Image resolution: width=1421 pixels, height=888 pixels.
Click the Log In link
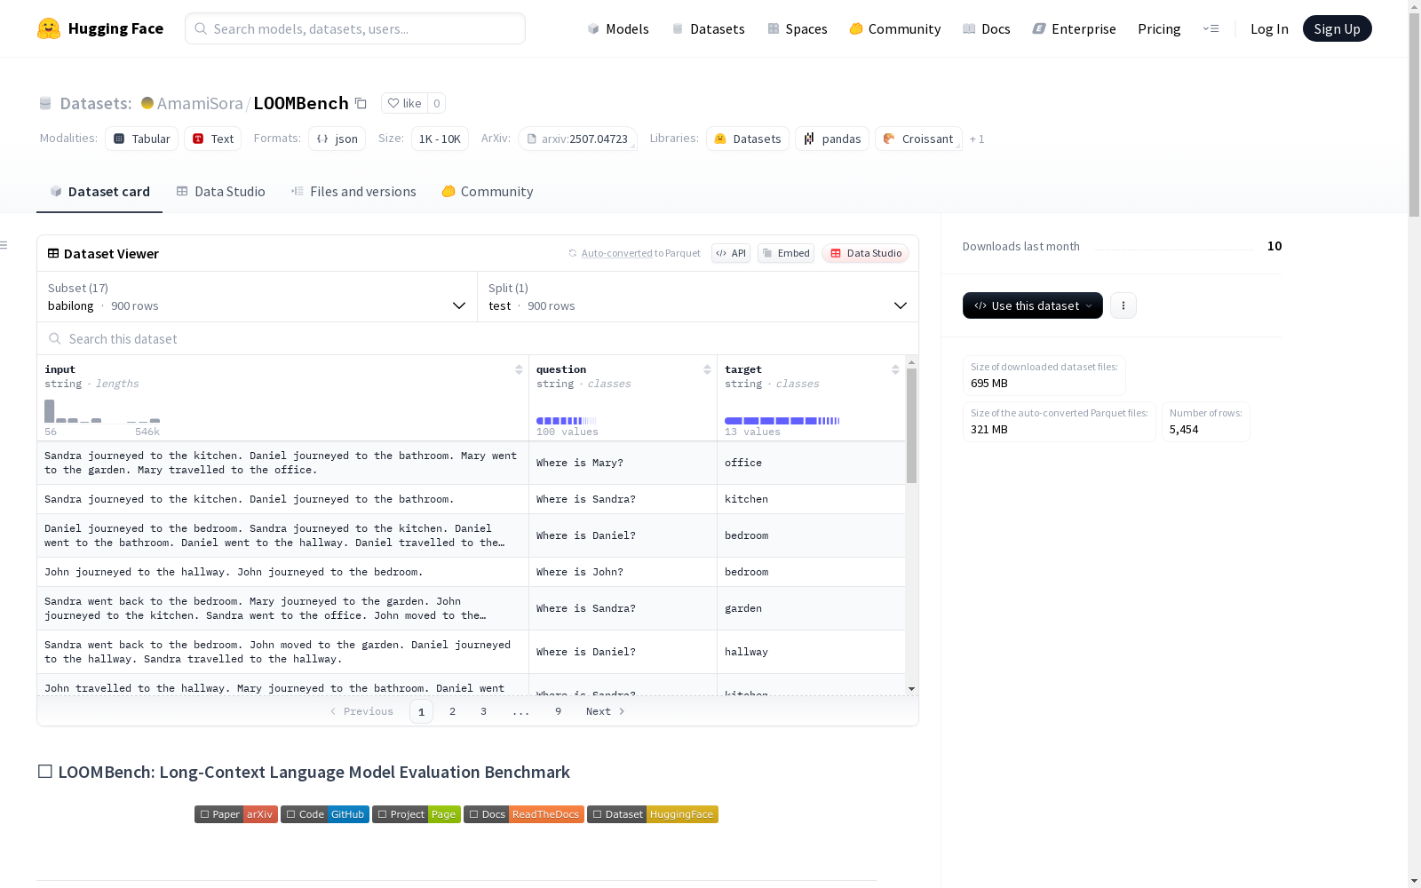pos(1269,28)
